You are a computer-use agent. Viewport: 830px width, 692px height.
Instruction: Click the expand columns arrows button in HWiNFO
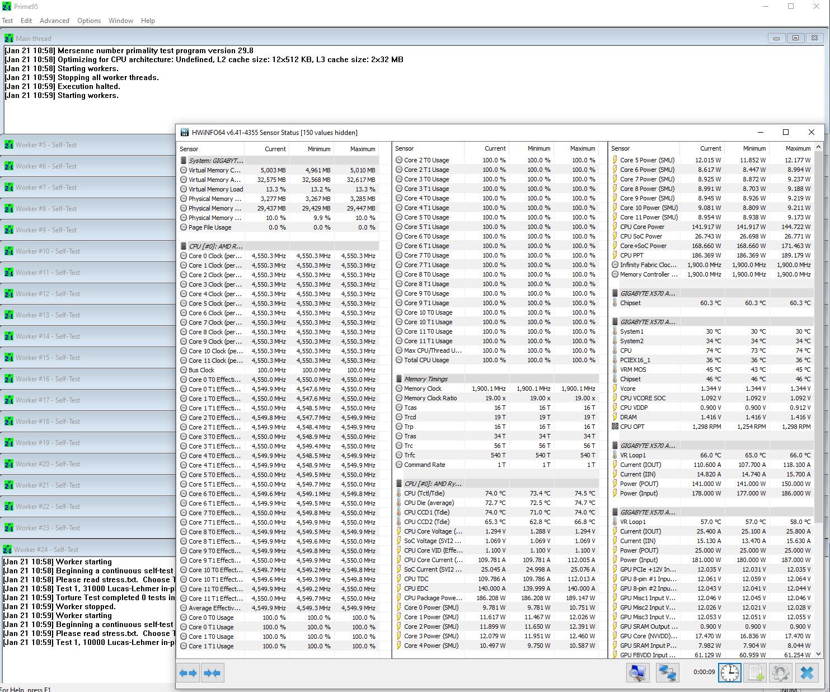[188, 673]
